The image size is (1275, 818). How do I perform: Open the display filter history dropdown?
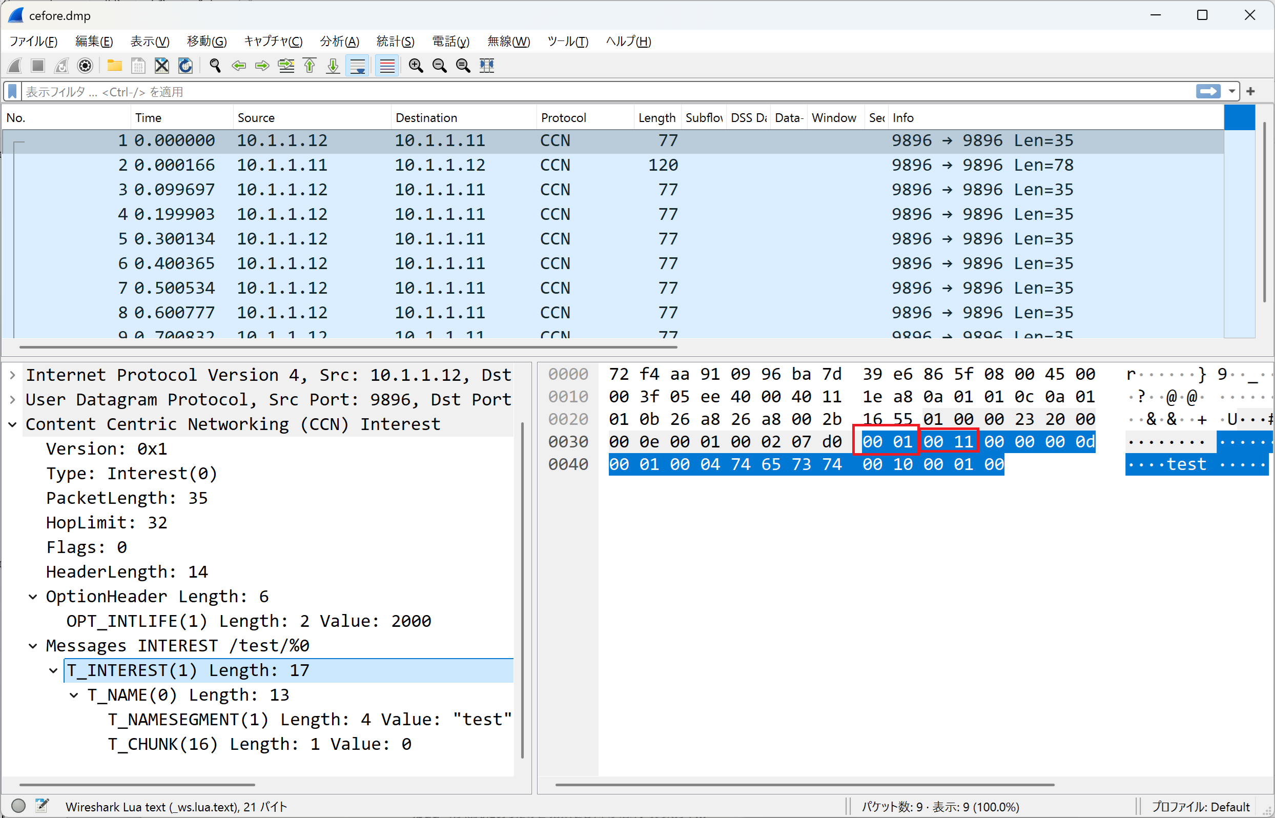click(1231, 91)
